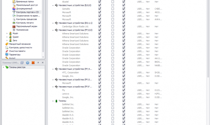The image size is (210, 125).
Task: Expand the Musin user node
Action: point(7,33)
